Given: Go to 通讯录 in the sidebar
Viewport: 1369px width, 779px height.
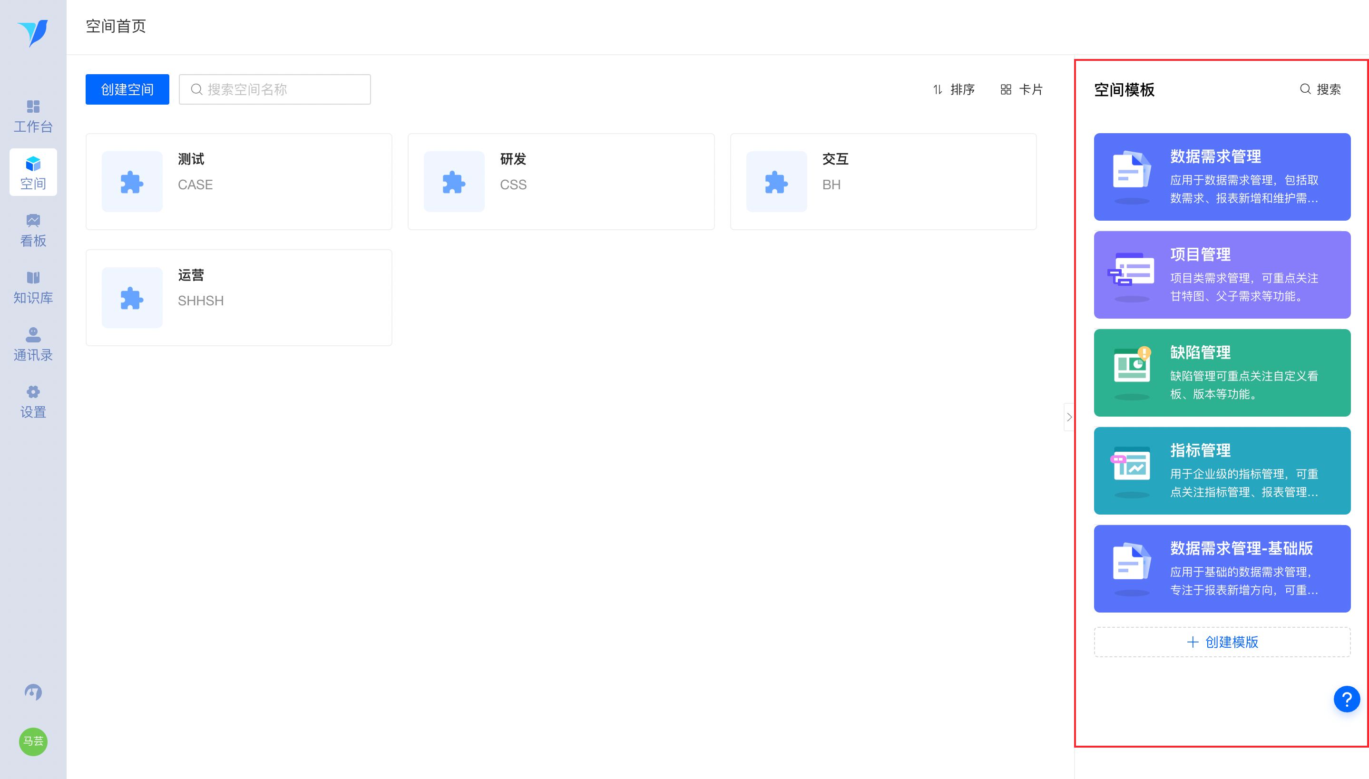Looking at the screenshot, I should pos(33,344).
